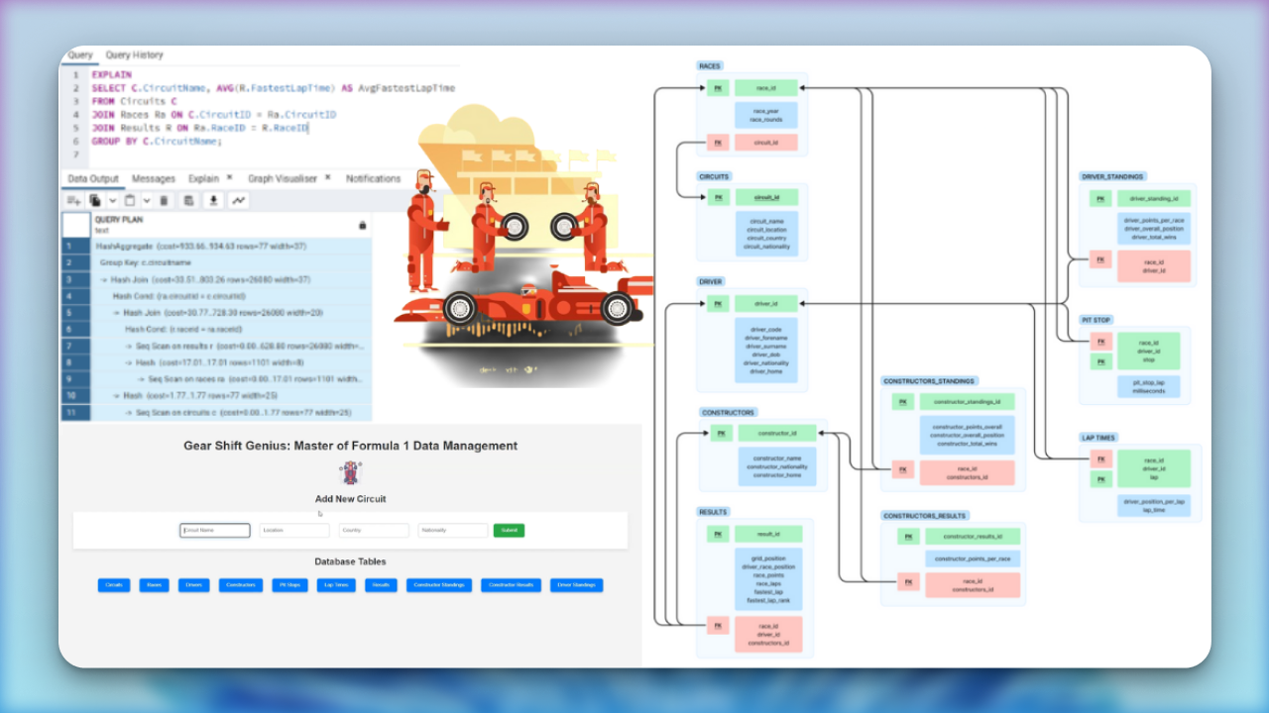This screenshot has width=1269, height=713.
Task: Open the Graph Visualiser tab
Action: [x=283, y=179]
